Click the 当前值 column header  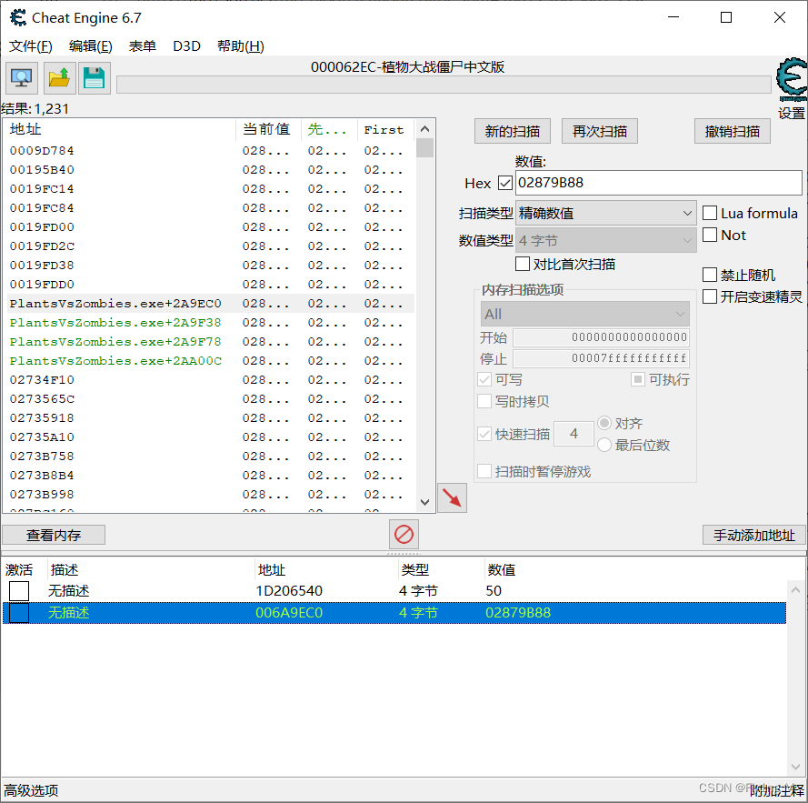tap(268, 129)
